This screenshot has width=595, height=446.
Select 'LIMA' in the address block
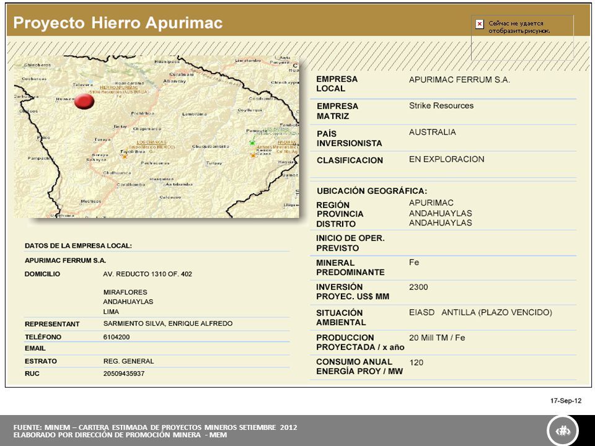coord(111,312)
